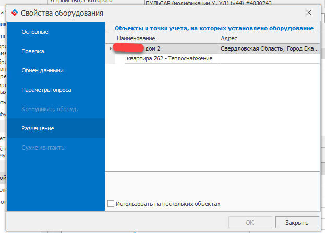Select the Коммуникац. оборуд. section
This screenshot has width=325, height=233.
click(50, 109)
